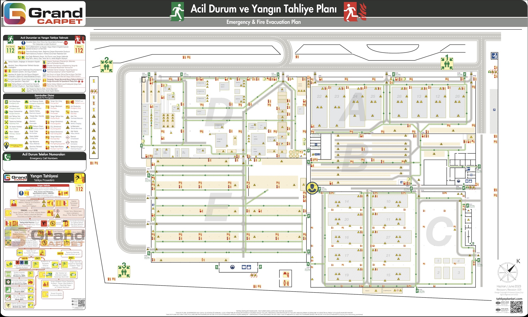
Task: Click green emergency exit sign in header
Action: [x=177, y=12]
